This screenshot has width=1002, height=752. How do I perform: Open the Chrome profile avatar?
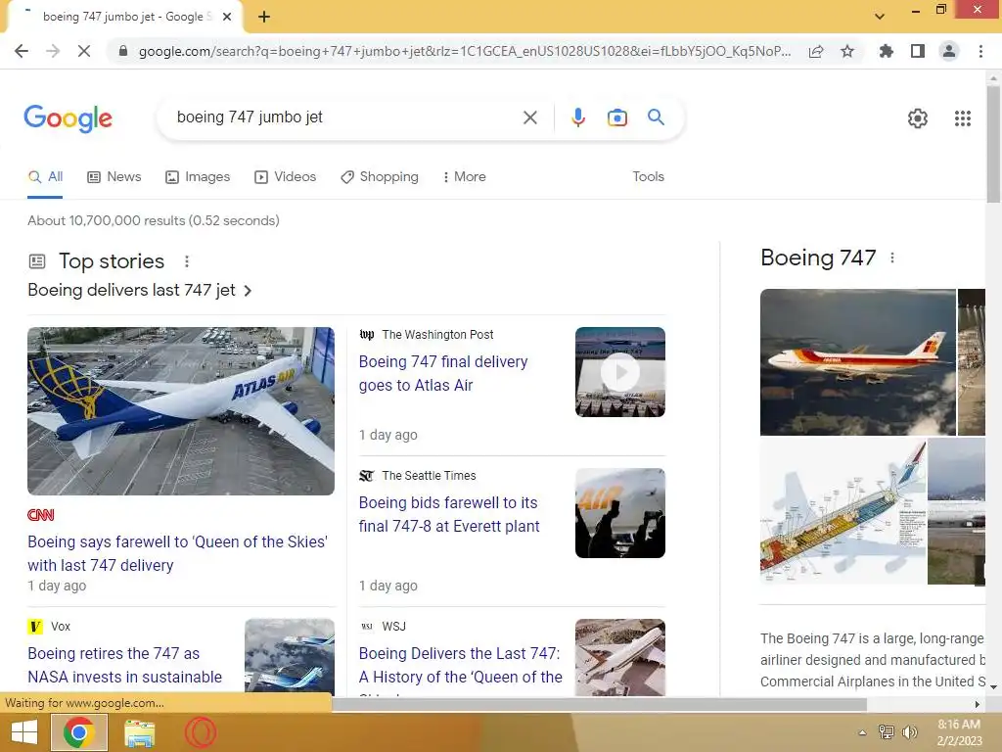pos(949,51)
